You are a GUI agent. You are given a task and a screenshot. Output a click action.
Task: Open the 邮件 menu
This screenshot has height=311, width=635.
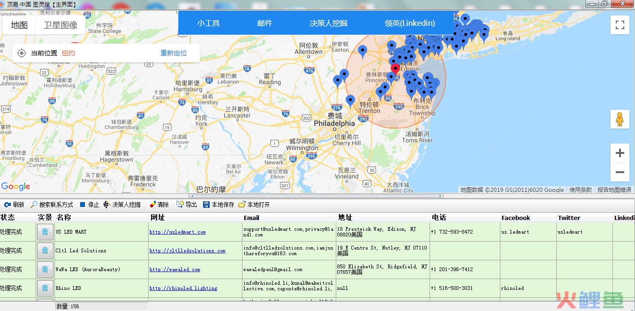pyautogui.click(x=265, y=23)
